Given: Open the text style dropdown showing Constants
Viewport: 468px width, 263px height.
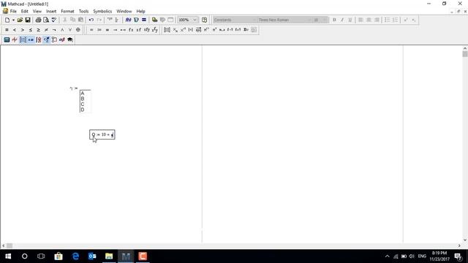Looking at the screenshot, I should [235, 20].
